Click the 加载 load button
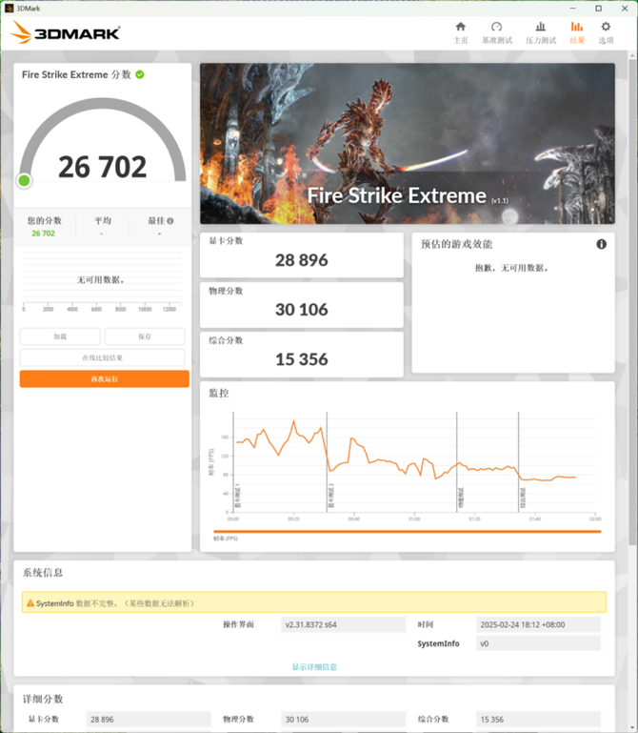 [60, 336]
